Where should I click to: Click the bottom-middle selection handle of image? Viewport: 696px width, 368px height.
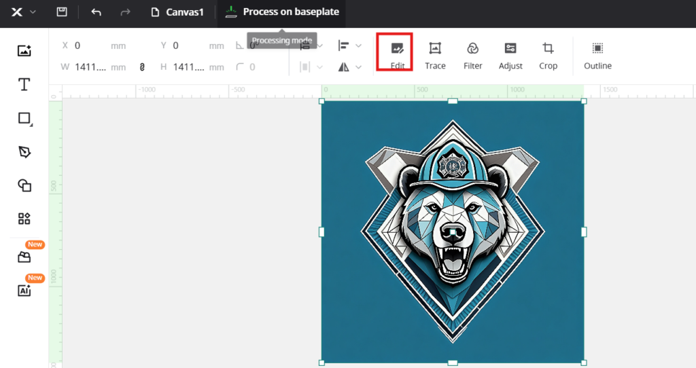452,363
